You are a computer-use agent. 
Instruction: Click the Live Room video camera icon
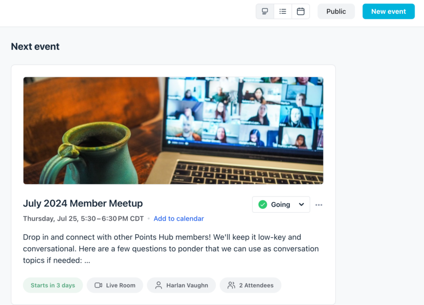pos(98,285)
